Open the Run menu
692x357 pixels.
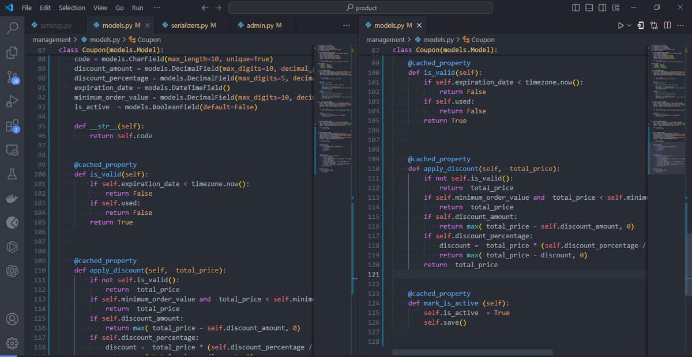click(x=137, y=8)
